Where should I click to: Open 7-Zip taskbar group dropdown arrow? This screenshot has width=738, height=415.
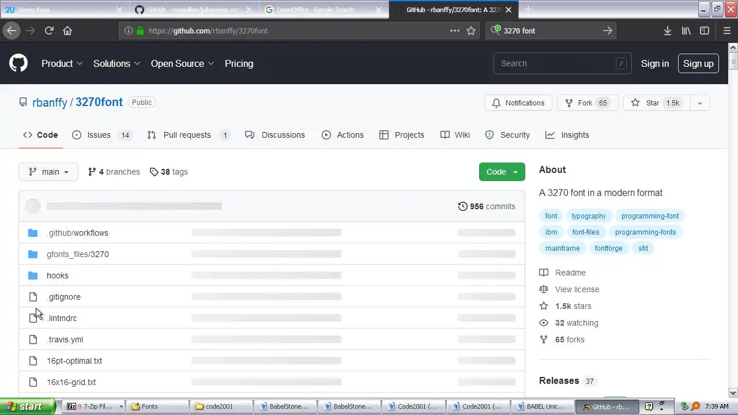(121, 406)
